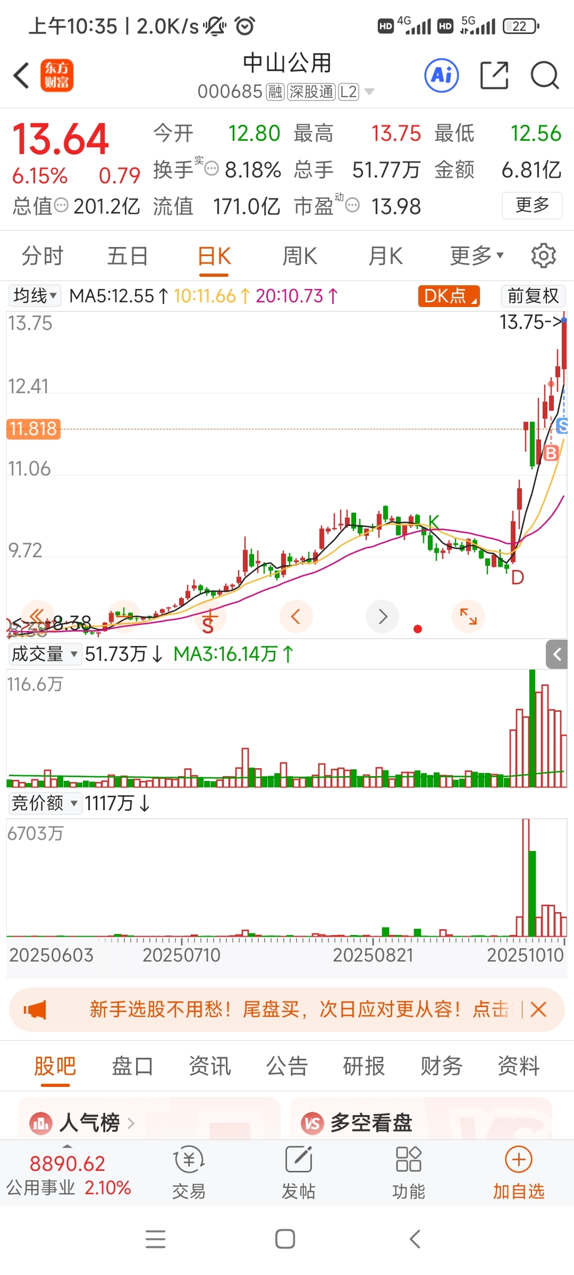Tap the current price 13.64
Image resolution: width=574 pixels, height=1275 pixels.
pos(61,139)
